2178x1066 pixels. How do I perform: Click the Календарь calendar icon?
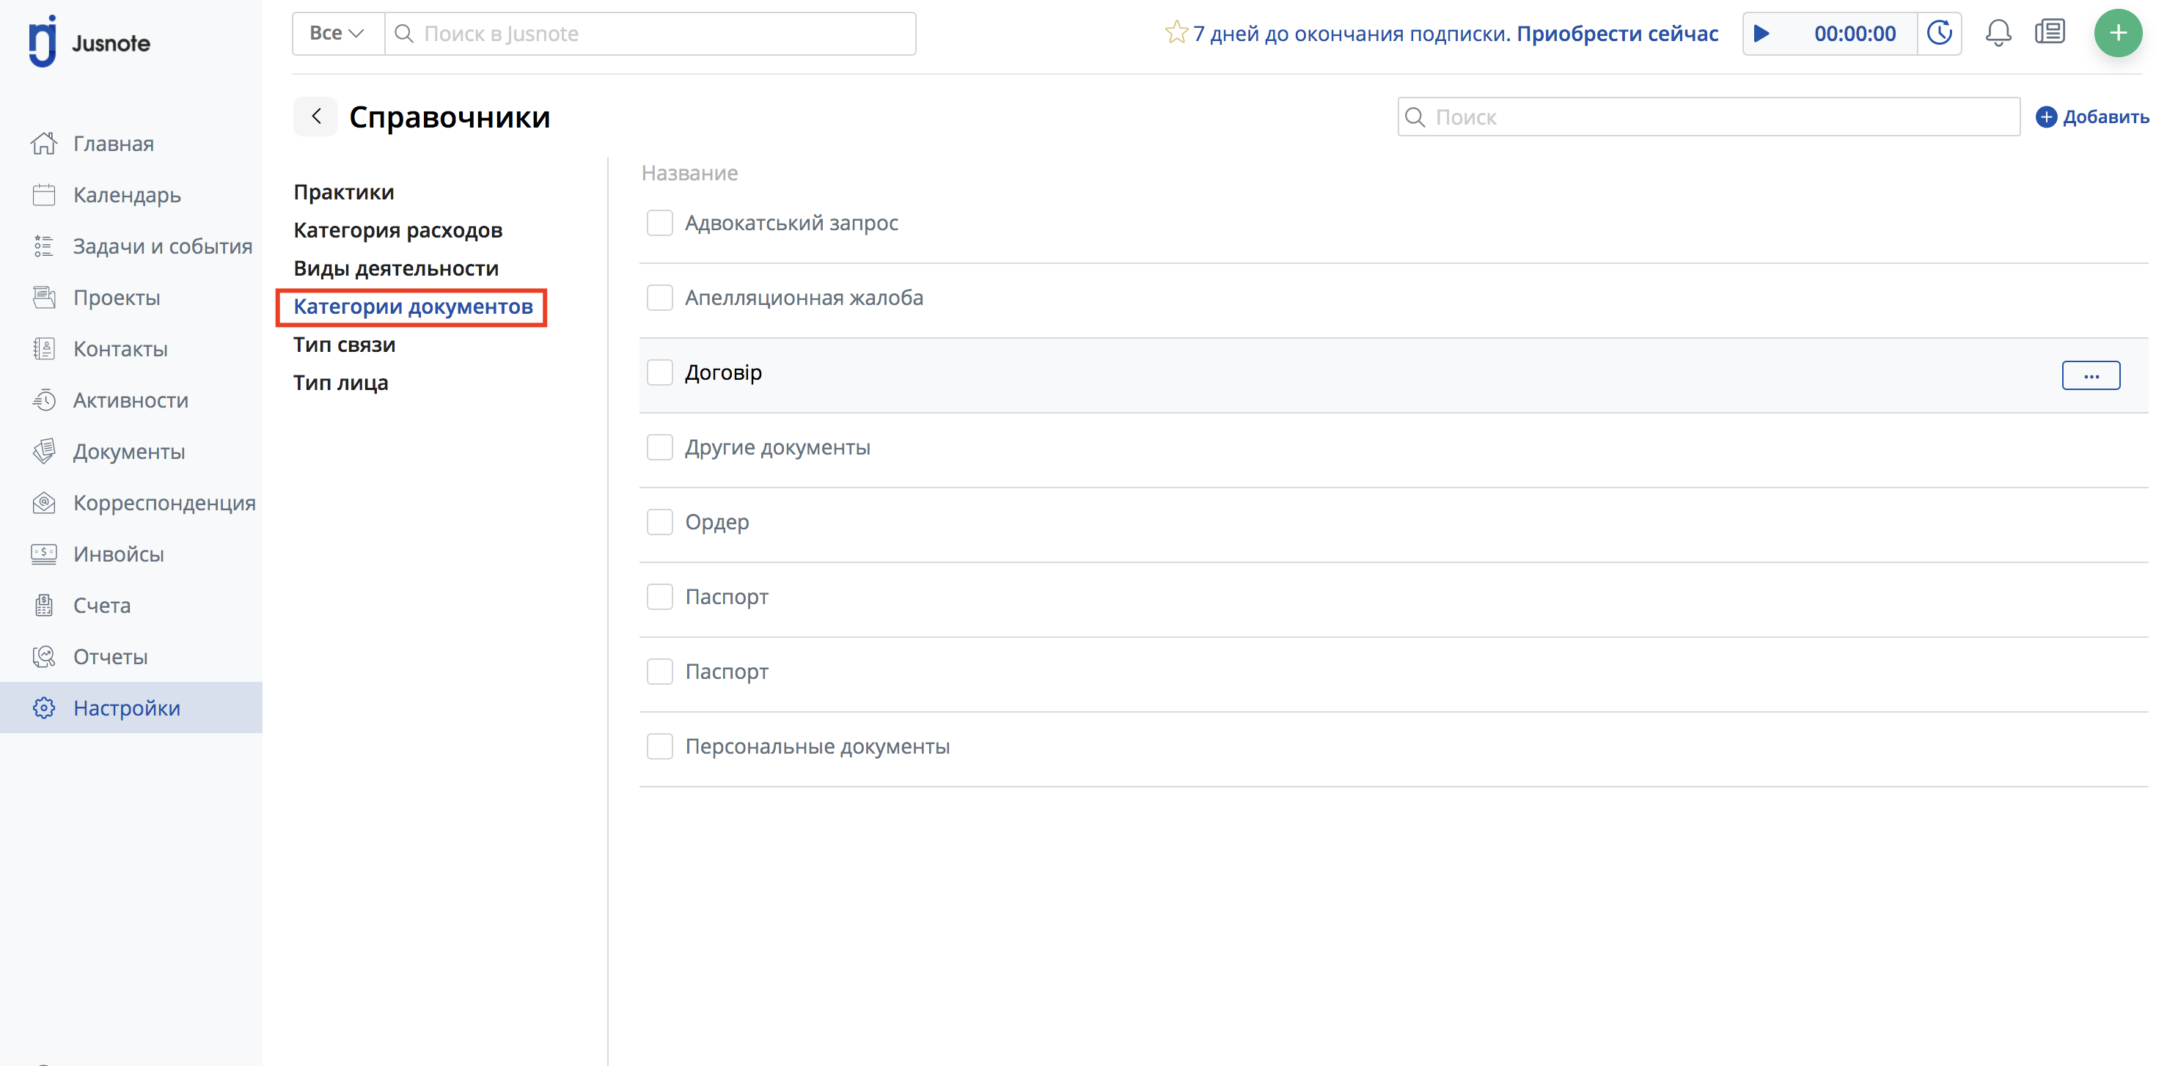coord(44,195)
